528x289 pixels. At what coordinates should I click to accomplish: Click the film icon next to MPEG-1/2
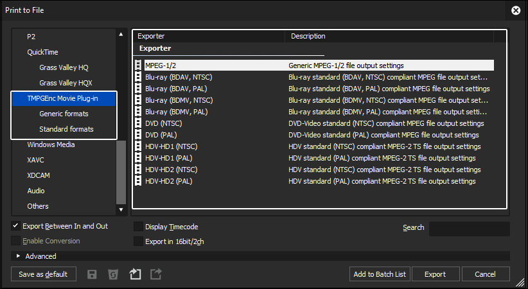(x=138, y=66)
